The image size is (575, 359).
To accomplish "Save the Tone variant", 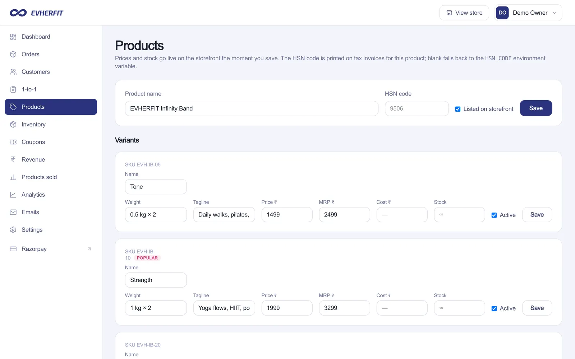I will pos(537,215).
